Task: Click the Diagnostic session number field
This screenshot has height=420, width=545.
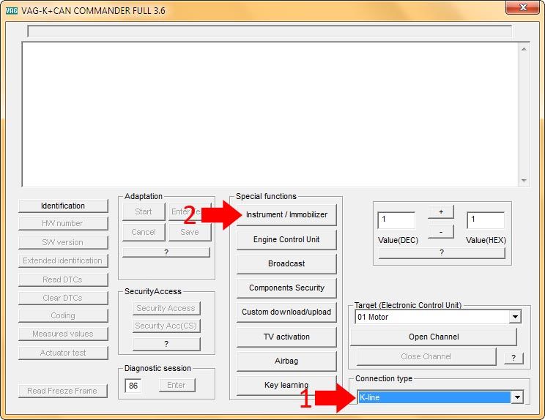Action: pyautogui.click(x=133, y=386)
